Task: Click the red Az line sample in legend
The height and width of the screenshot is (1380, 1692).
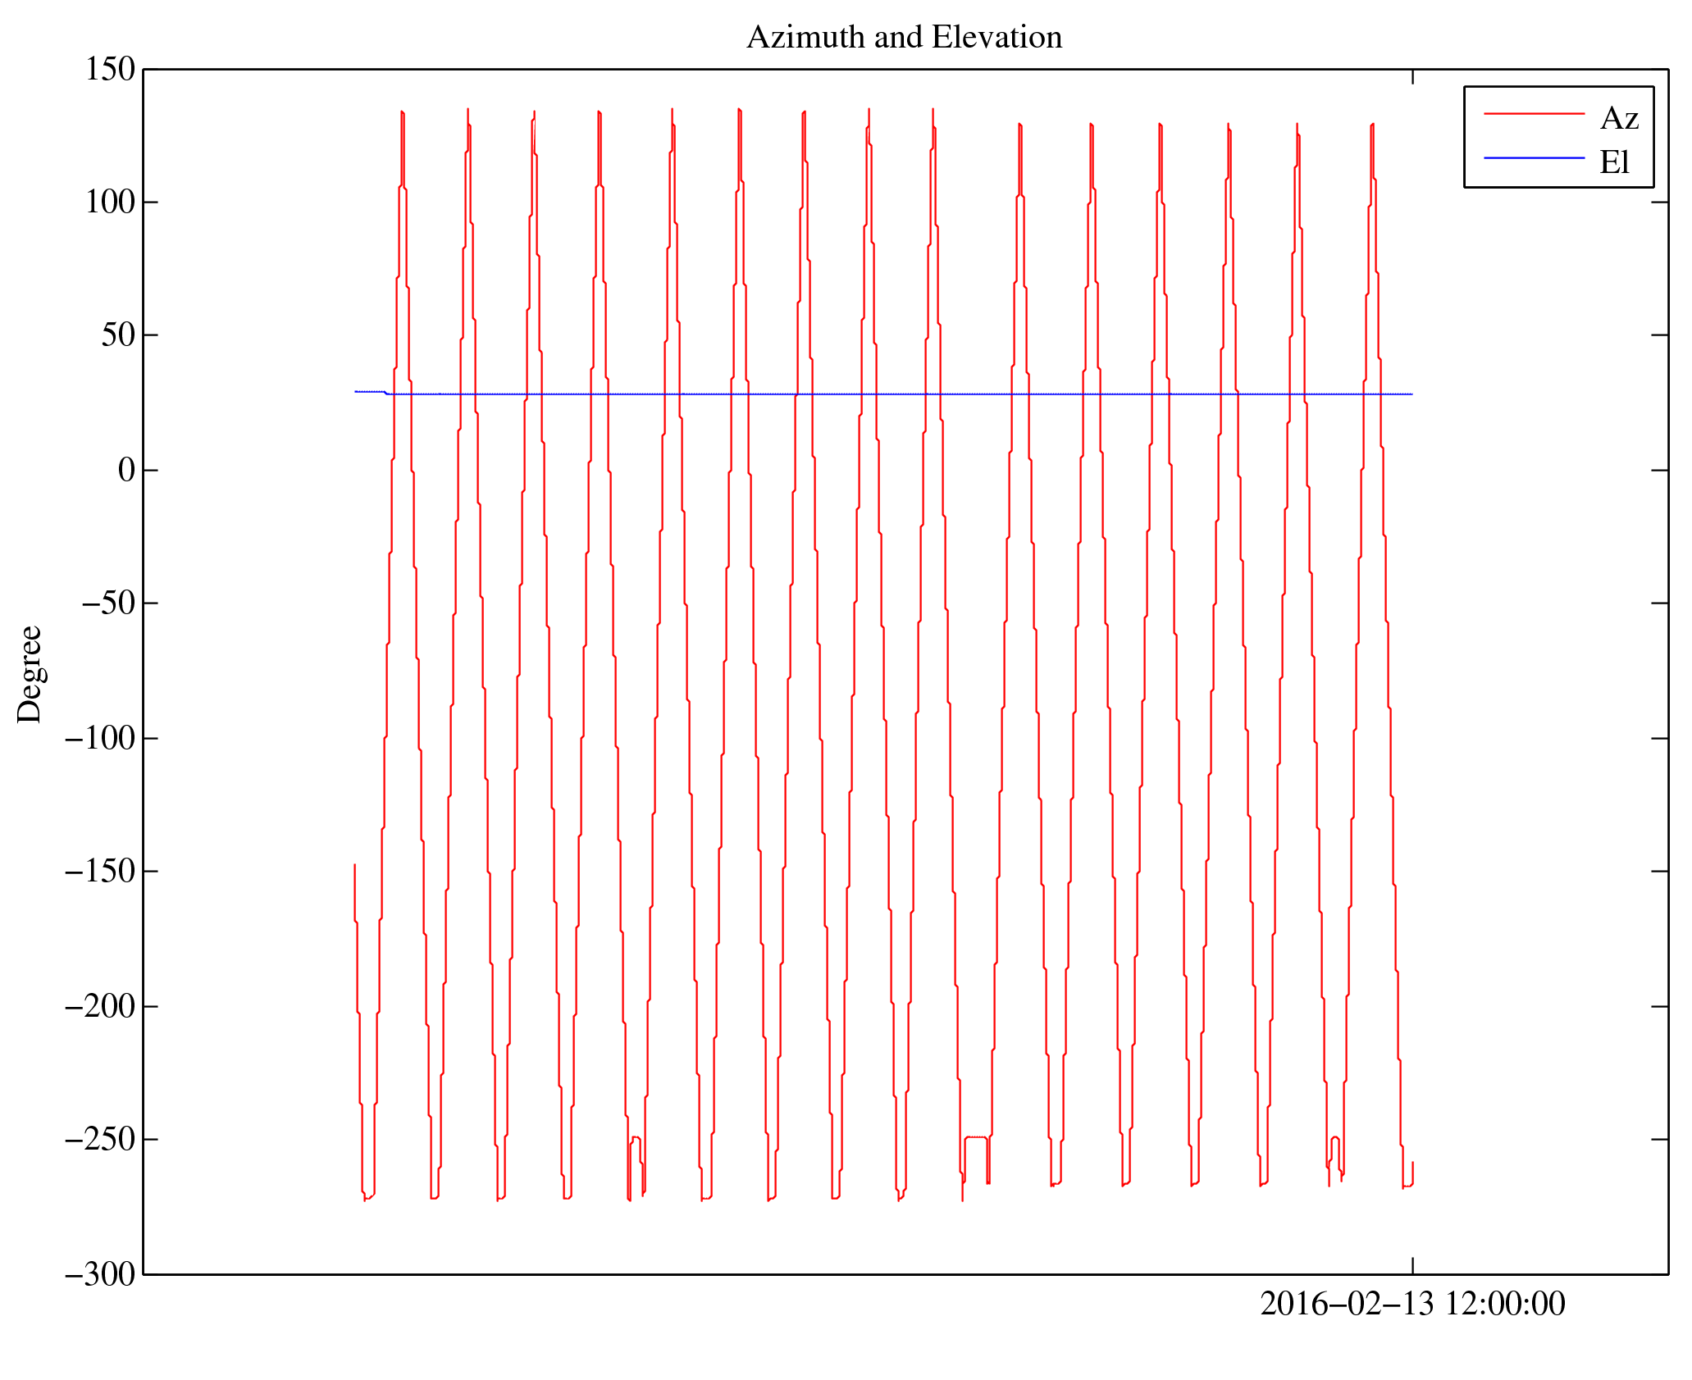Action: coord(1533,114)
